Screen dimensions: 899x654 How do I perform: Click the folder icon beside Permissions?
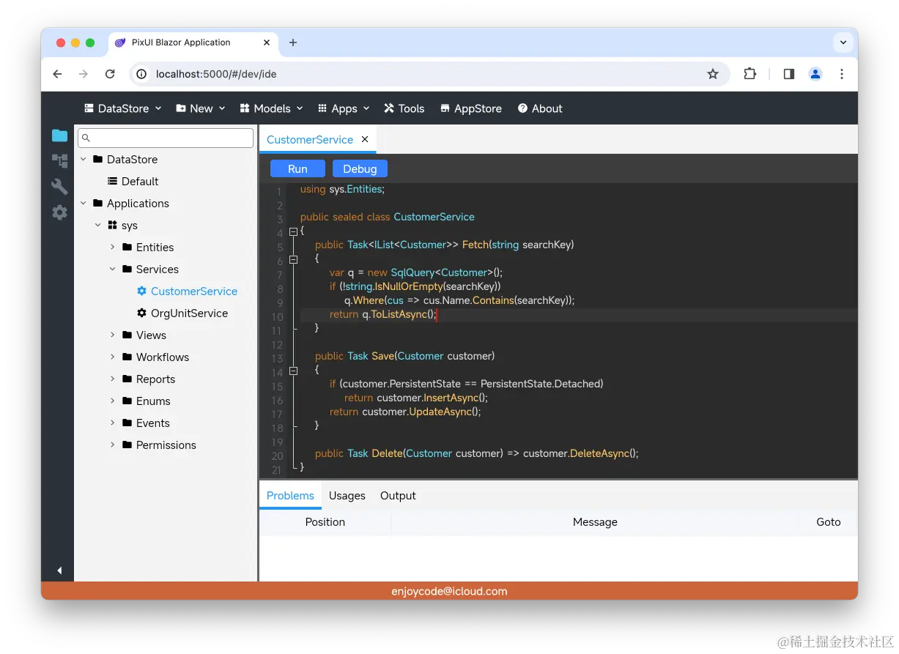click(x=127, y=445)
